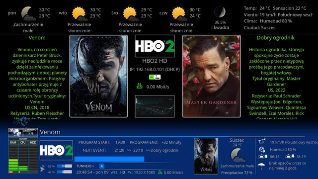The height and width of the screenshot is (179, 318).
Task: Click the AGC signal bar at 42 %
Action: [65, 172]
